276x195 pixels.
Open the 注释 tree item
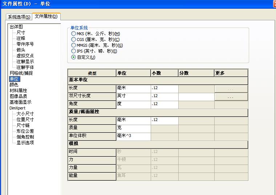click(x=21, y=38)
